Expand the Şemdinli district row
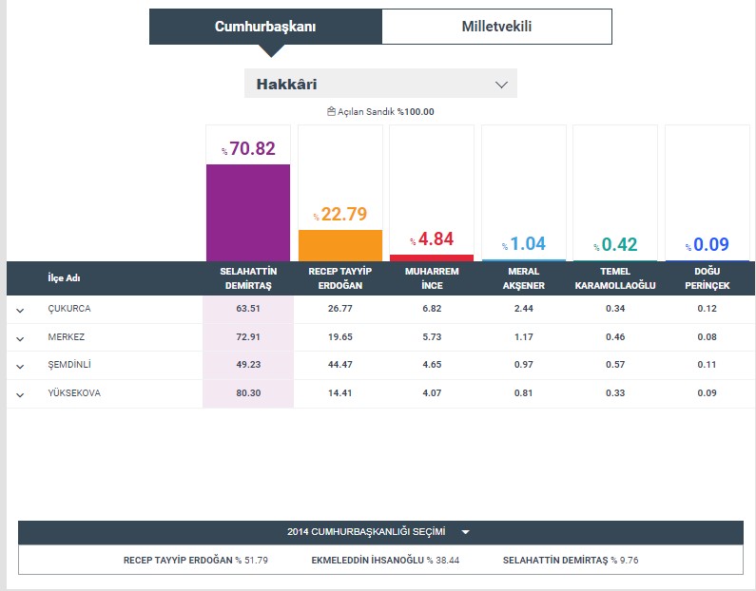756x591 pixels. [x=20, y=366]
